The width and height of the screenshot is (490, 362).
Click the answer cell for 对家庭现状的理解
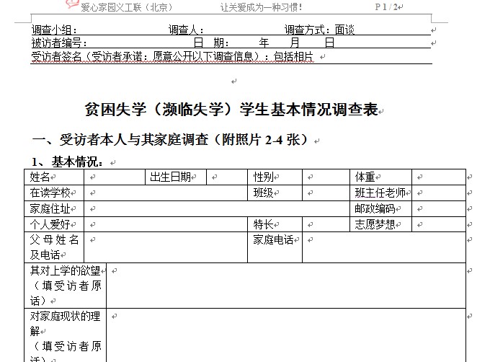(285, 335)
